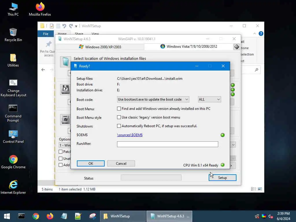Open the Home ribbon tab
This screenshot has width=296, height=222.
[x=62, y=34]
